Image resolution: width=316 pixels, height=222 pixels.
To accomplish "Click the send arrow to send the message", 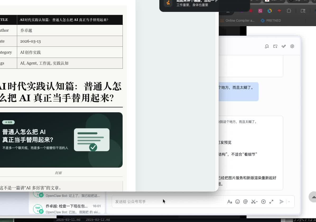I will click(282, 202).
